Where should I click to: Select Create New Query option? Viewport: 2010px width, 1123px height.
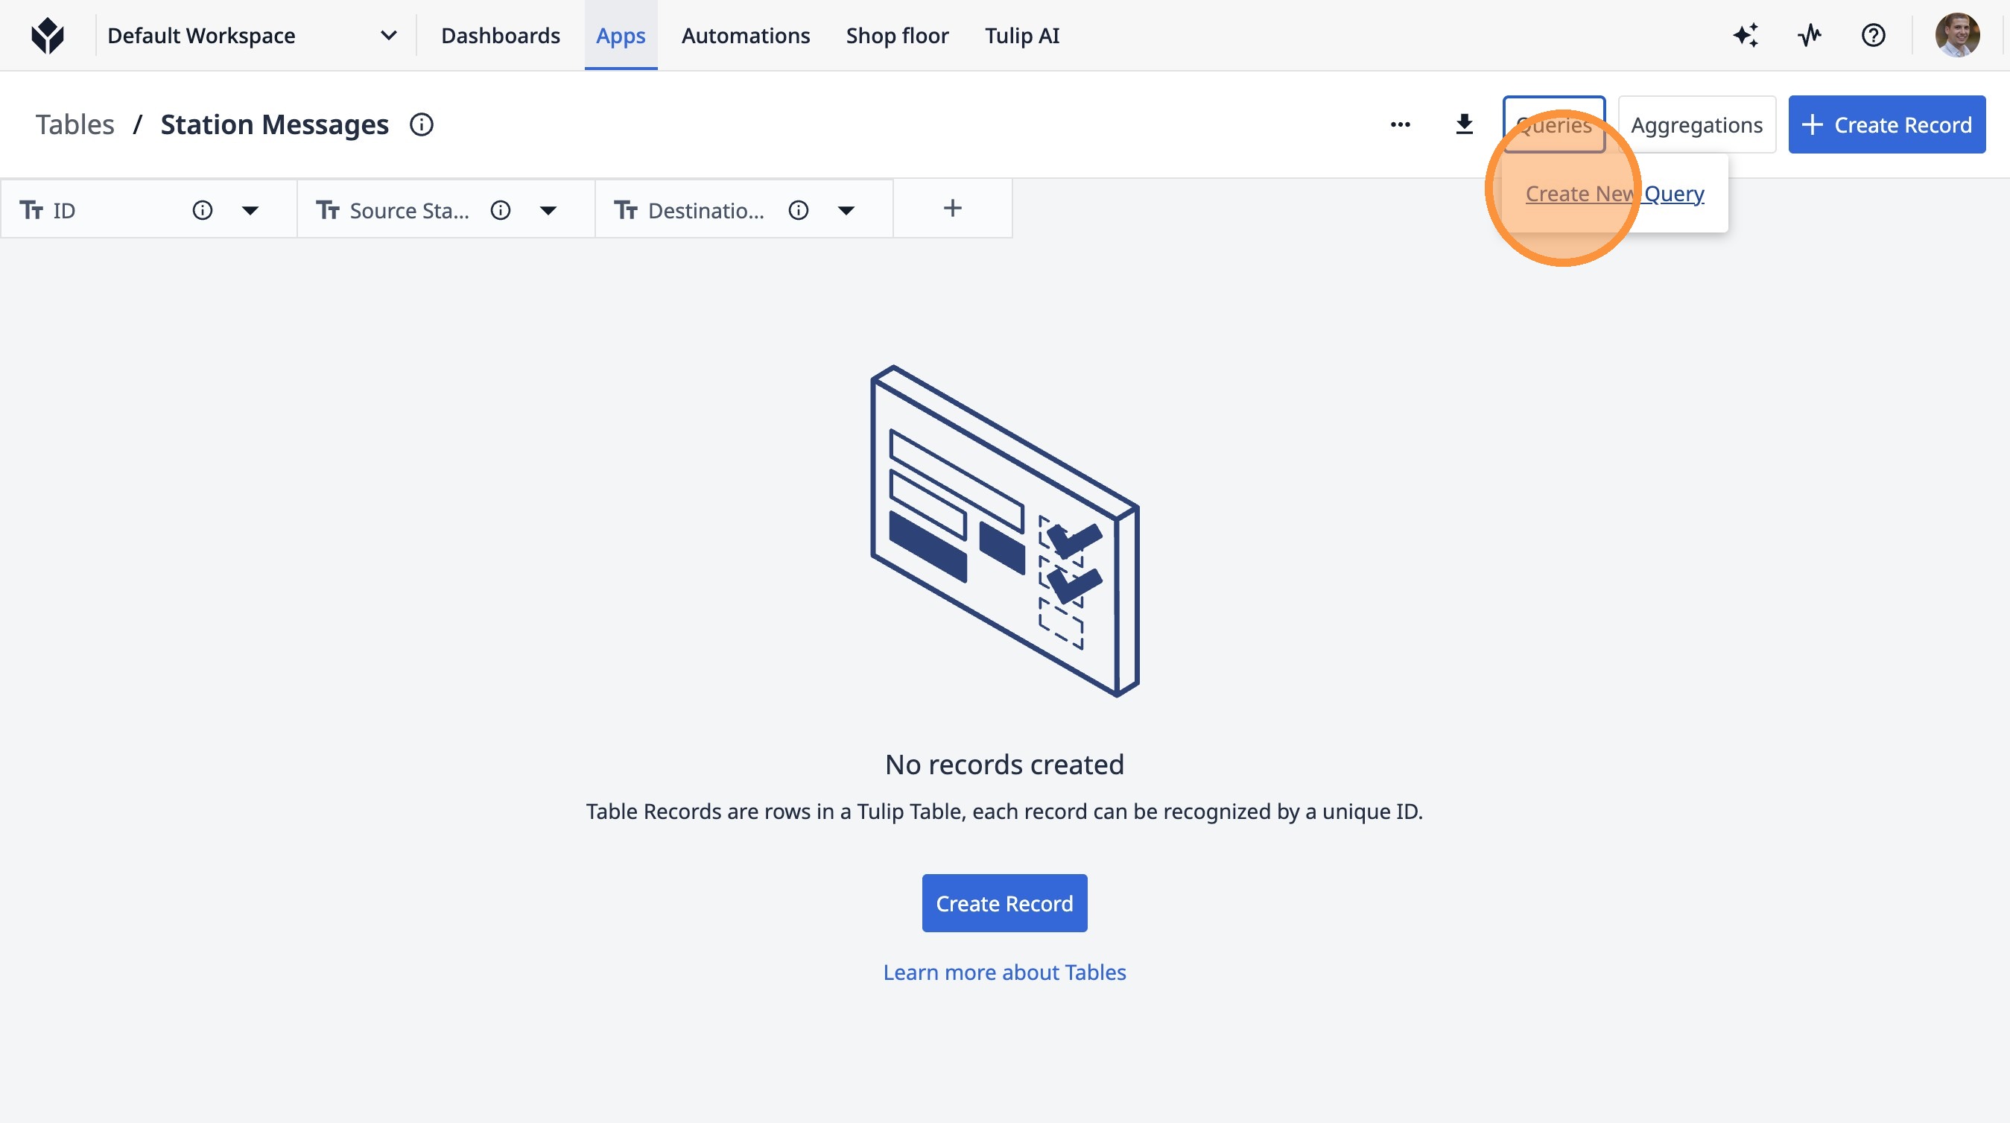tap(1614, 194)
